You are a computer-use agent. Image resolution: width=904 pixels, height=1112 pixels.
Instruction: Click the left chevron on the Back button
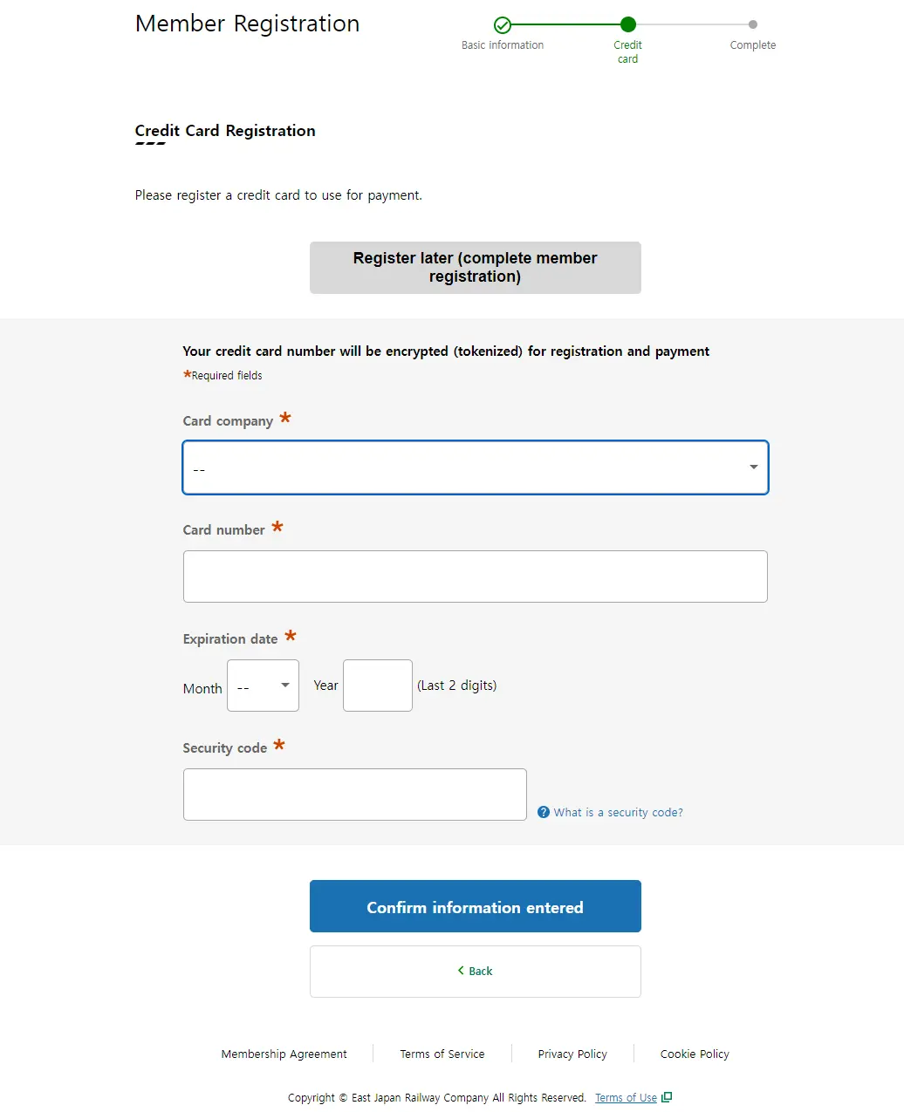point(461,971)
